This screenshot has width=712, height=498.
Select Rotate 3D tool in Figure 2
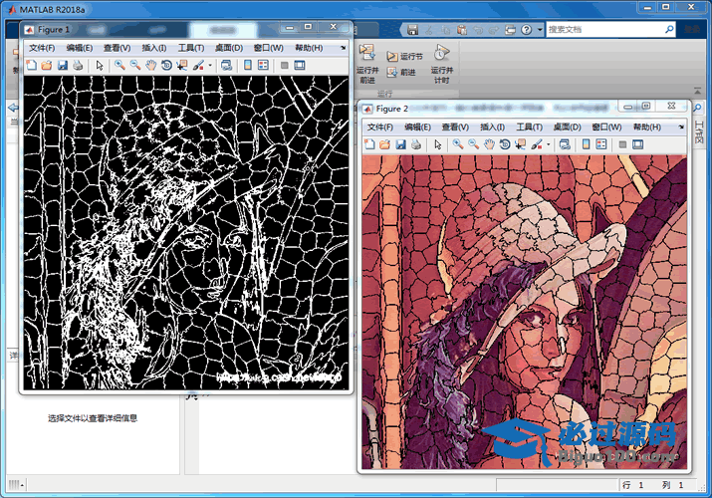tap(505, 144)
